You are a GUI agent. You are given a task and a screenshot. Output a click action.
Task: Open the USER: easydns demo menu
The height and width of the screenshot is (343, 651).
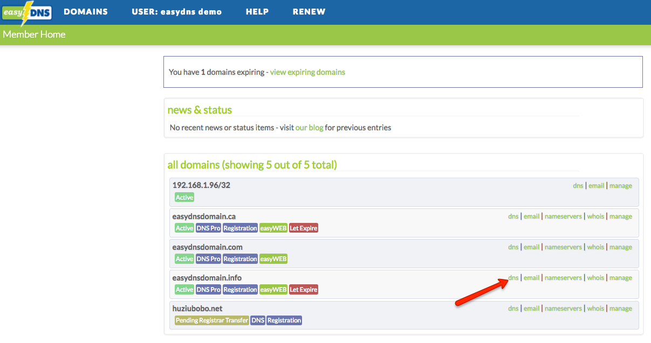pyautogui.click(x=177, y=12)
